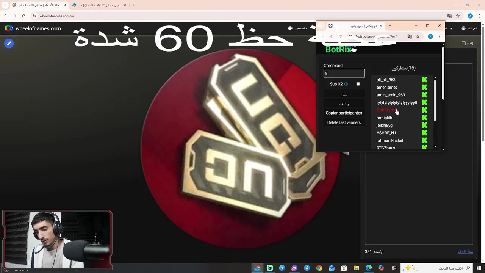Click Copiar participantes button
Screen dimensions: 485x273
point(344,113)
